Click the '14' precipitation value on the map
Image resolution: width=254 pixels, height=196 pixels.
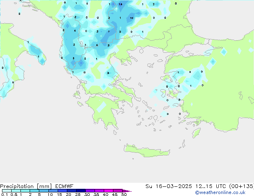click(120, 4)
